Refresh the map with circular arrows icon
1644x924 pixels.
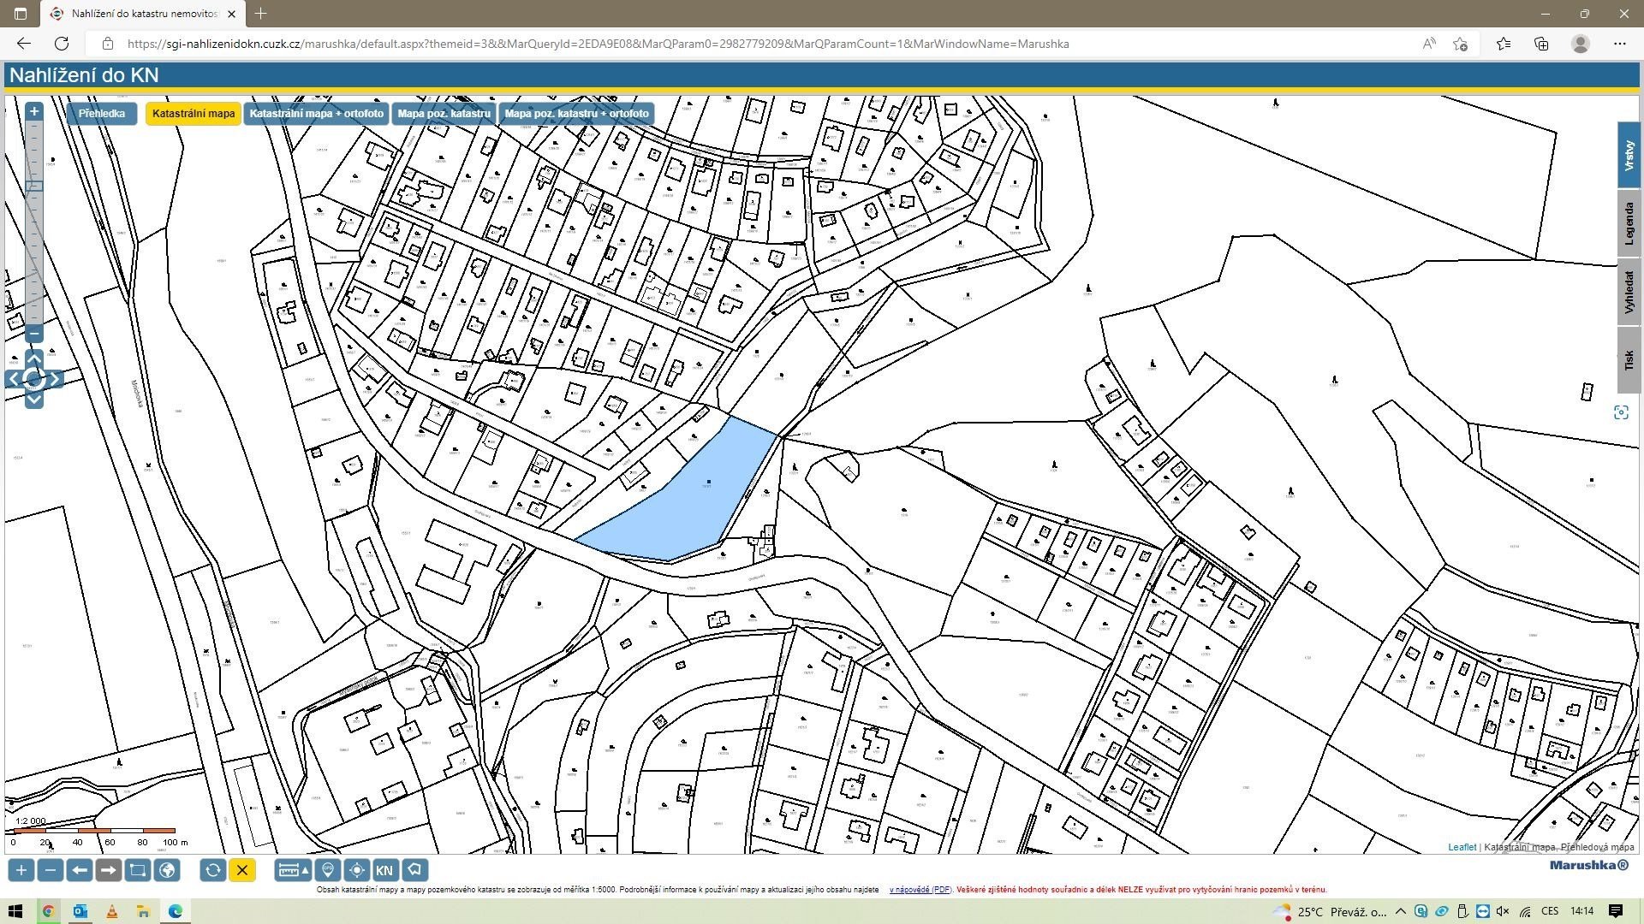pyautogui.click(x=213, y=870)
